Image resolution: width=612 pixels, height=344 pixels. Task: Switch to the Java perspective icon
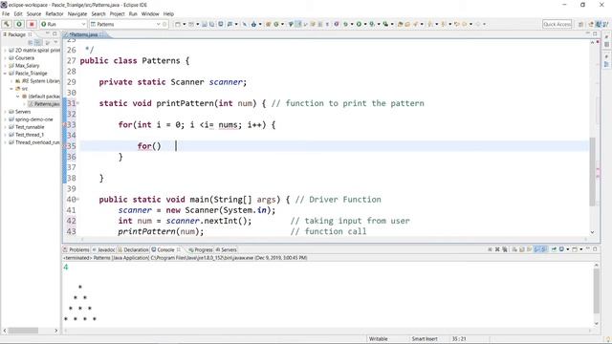point(599,24)
